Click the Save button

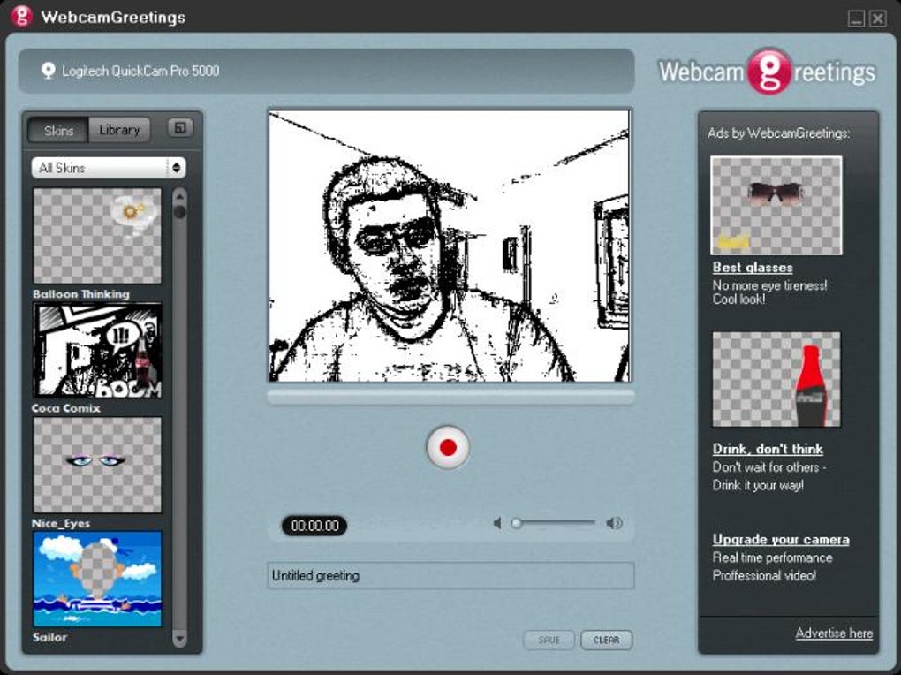pos(549,640)
